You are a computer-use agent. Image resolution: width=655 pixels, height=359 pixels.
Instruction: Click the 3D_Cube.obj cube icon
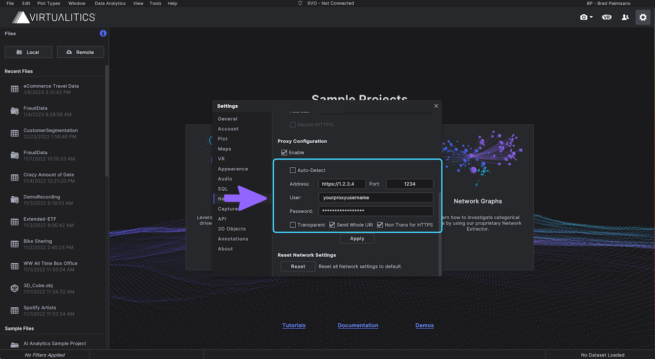[x=14, y=288]
